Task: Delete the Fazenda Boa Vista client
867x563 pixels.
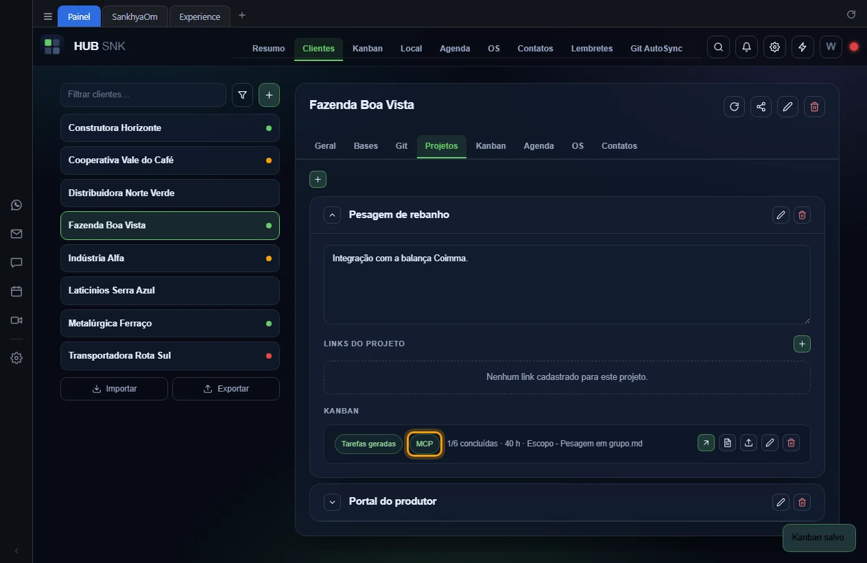Action: 814,106
